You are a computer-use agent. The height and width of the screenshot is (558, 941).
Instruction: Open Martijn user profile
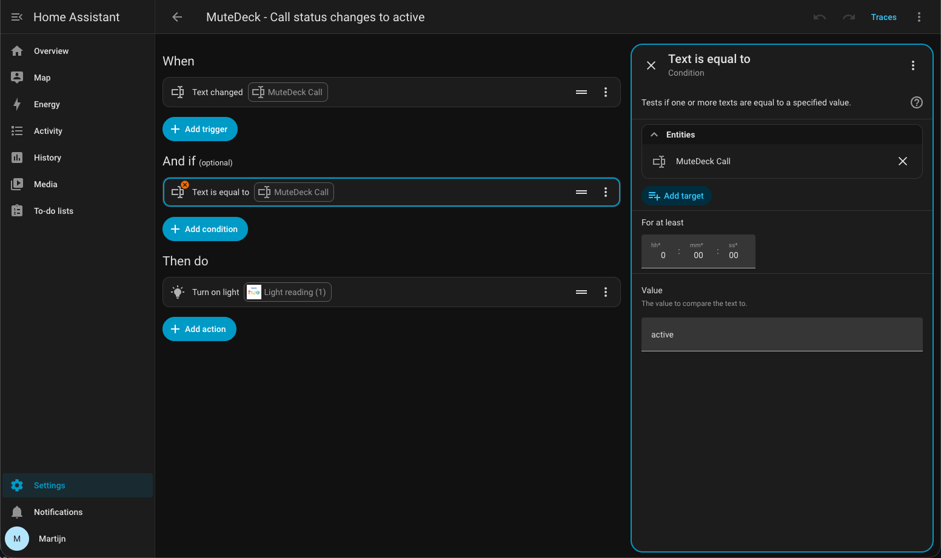click(78, 539)
